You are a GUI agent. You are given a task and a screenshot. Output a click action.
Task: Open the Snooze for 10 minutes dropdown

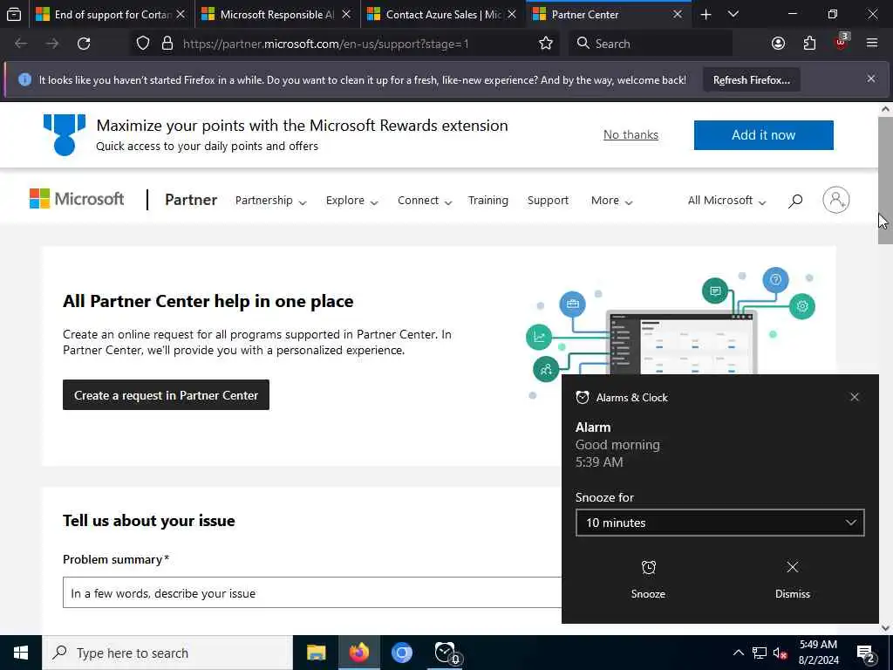(719, 523)
